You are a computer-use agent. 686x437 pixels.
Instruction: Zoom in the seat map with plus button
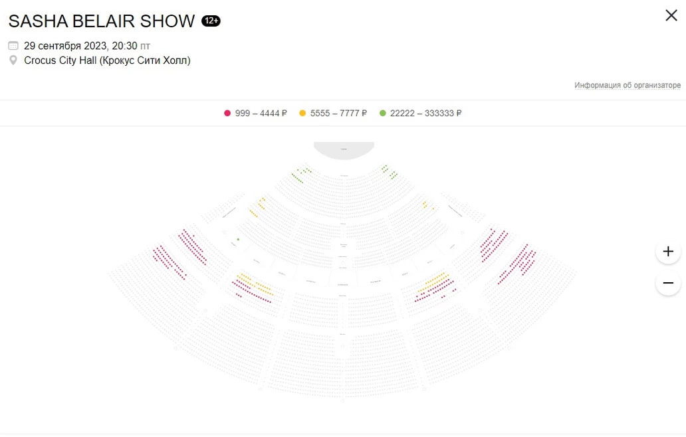tap(668, 251)
